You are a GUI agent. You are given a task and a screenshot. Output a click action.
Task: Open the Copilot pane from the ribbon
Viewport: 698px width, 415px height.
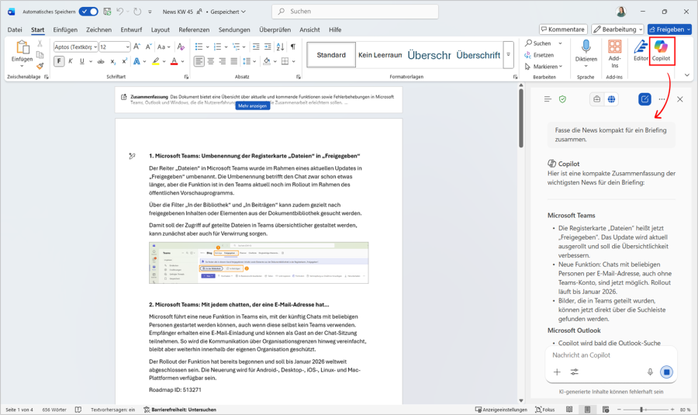click(x=661, y=50)
